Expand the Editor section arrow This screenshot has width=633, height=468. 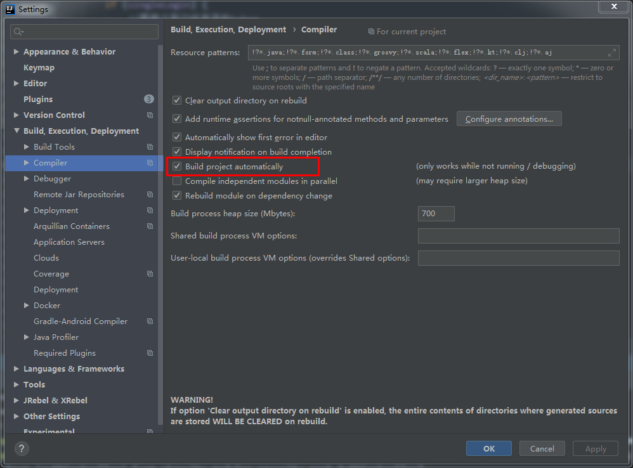coord(16,83)
